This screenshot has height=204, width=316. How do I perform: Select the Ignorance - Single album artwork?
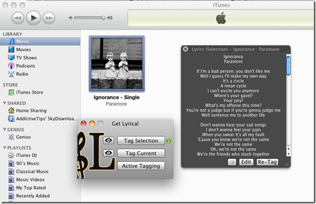click(117, 63)
